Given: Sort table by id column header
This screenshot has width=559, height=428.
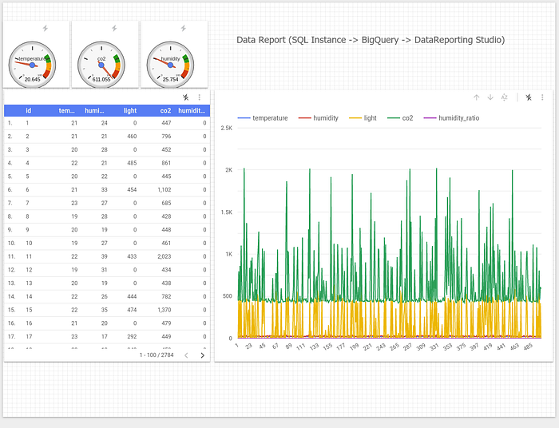Looking at the screenshot, I should [x=28, y=110].
